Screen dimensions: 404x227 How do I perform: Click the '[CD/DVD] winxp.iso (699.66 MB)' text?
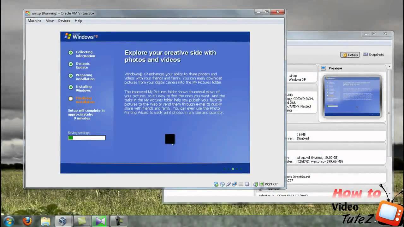(319, 161)
